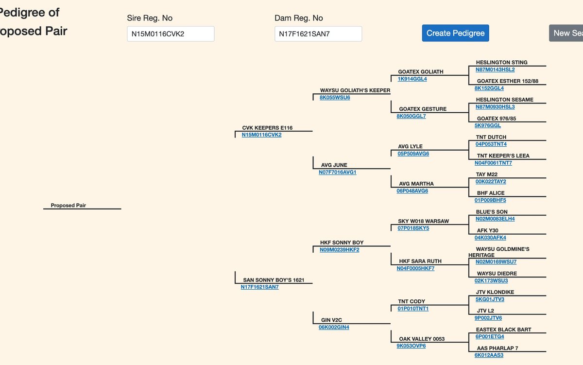The image size is (583, 365).
Task: Open HKF Sara Ruth link N04F0005HKF7
Action: (415, 268)
